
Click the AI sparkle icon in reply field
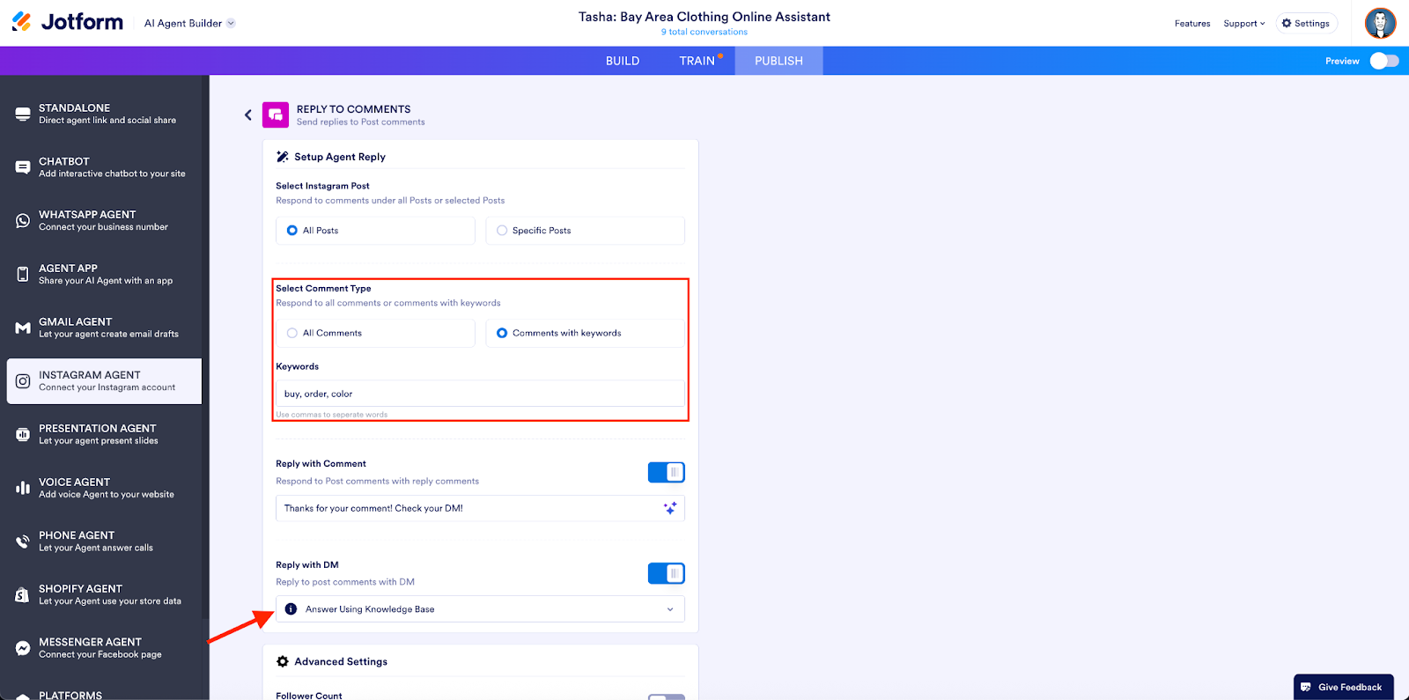[670, 508]
